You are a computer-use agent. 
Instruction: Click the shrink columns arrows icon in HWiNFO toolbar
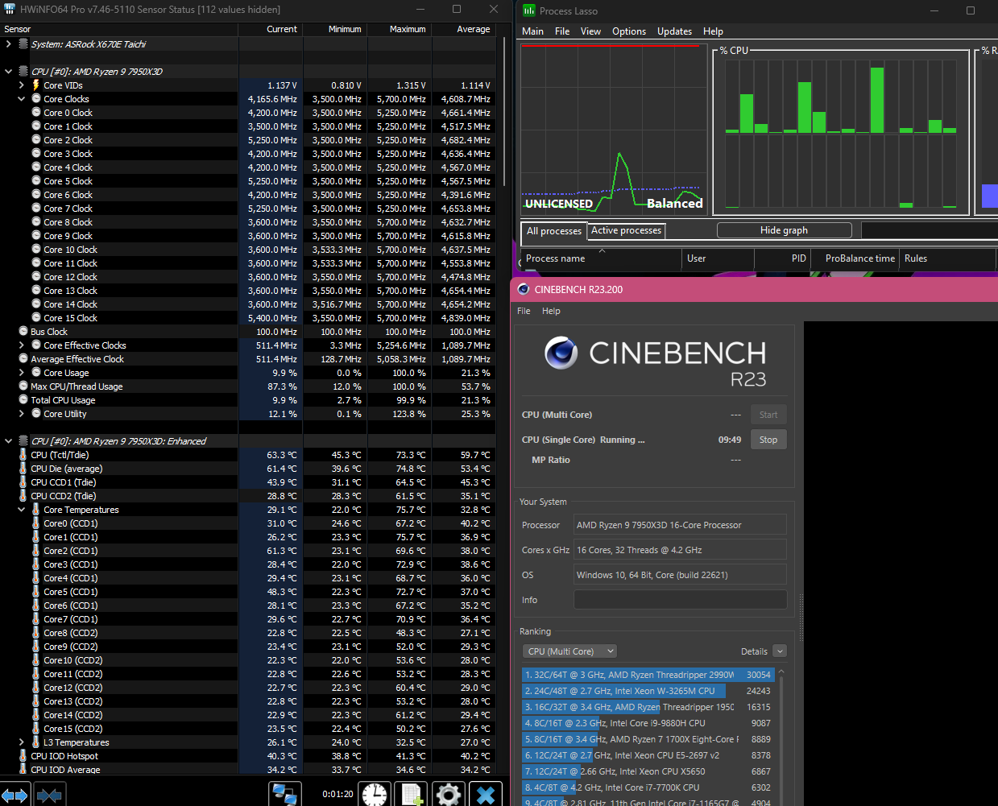[x=49, y=796]
